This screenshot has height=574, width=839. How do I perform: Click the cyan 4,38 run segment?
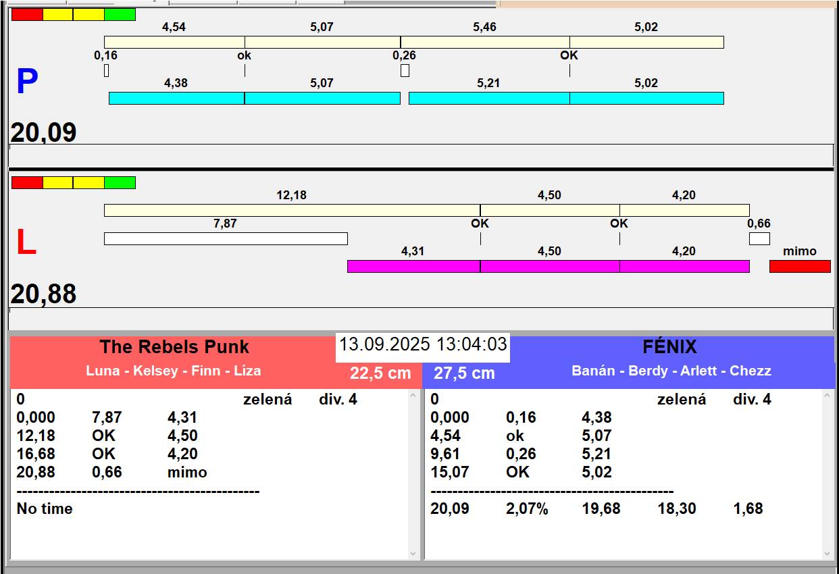point(176,99)
